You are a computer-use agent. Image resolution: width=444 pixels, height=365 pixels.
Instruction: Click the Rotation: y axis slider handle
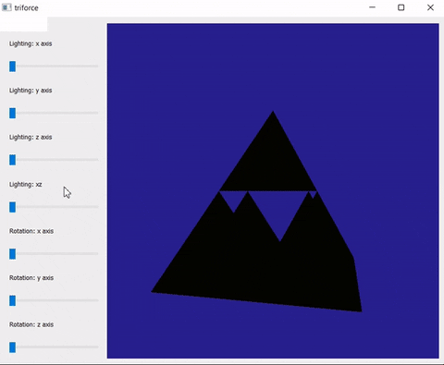tap(12, 300)
